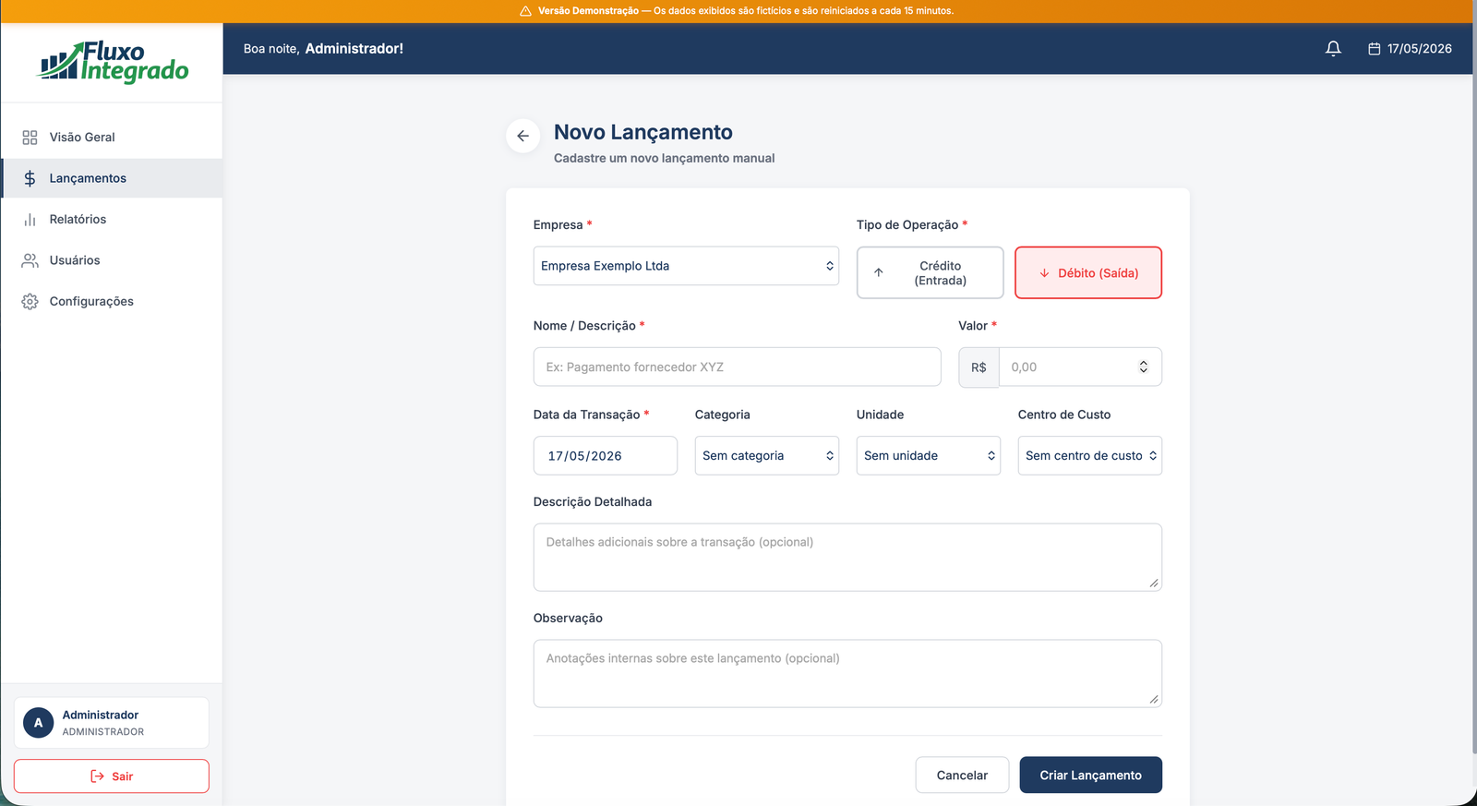
Task: Click the Criar Lançamento button
Action: [1090, 775]
